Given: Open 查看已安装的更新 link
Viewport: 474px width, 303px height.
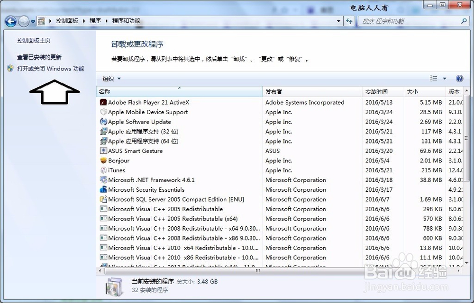Looking at the screenshot, I should point(39,57).
